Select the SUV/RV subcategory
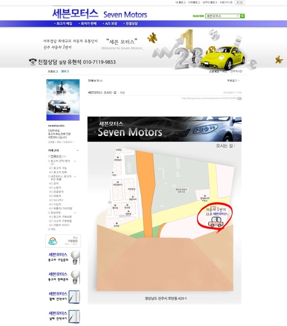Image resolution: width=287 pixels, height=326 pixels. pos(59,200)
